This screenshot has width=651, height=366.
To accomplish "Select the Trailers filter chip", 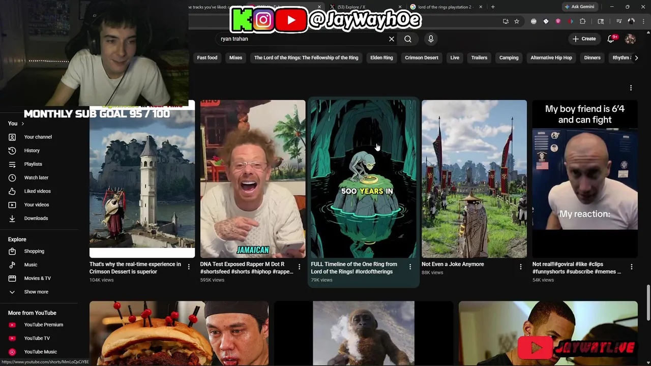I will (479, 57).
